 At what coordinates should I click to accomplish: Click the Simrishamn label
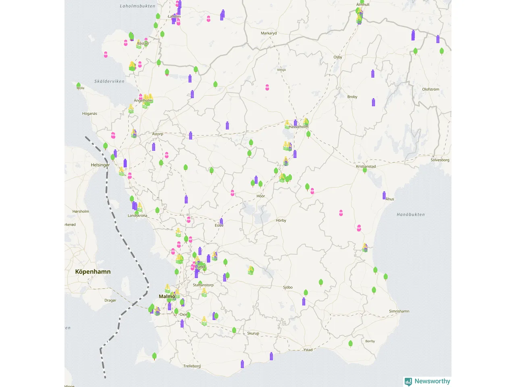point(399,311)
